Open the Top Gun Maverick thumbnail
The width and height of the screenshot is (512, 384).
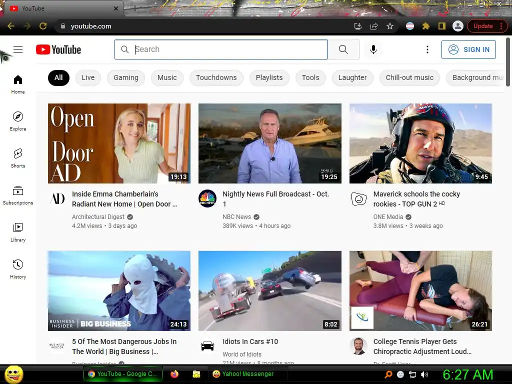(420, 143)
